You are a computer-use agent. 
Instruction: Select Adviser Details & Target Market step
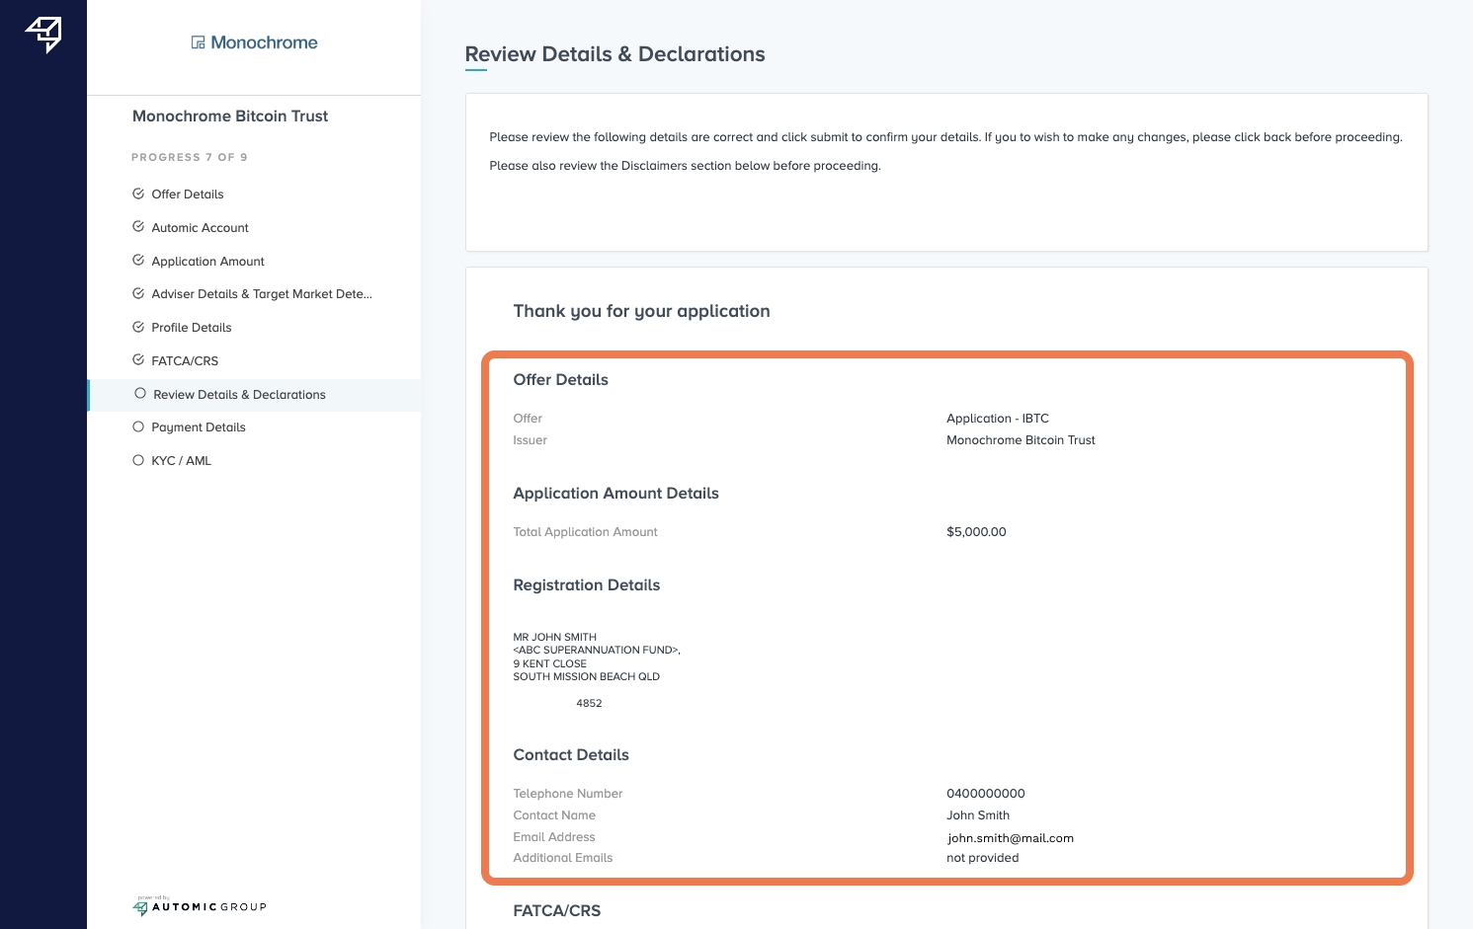tap(262, 294)
